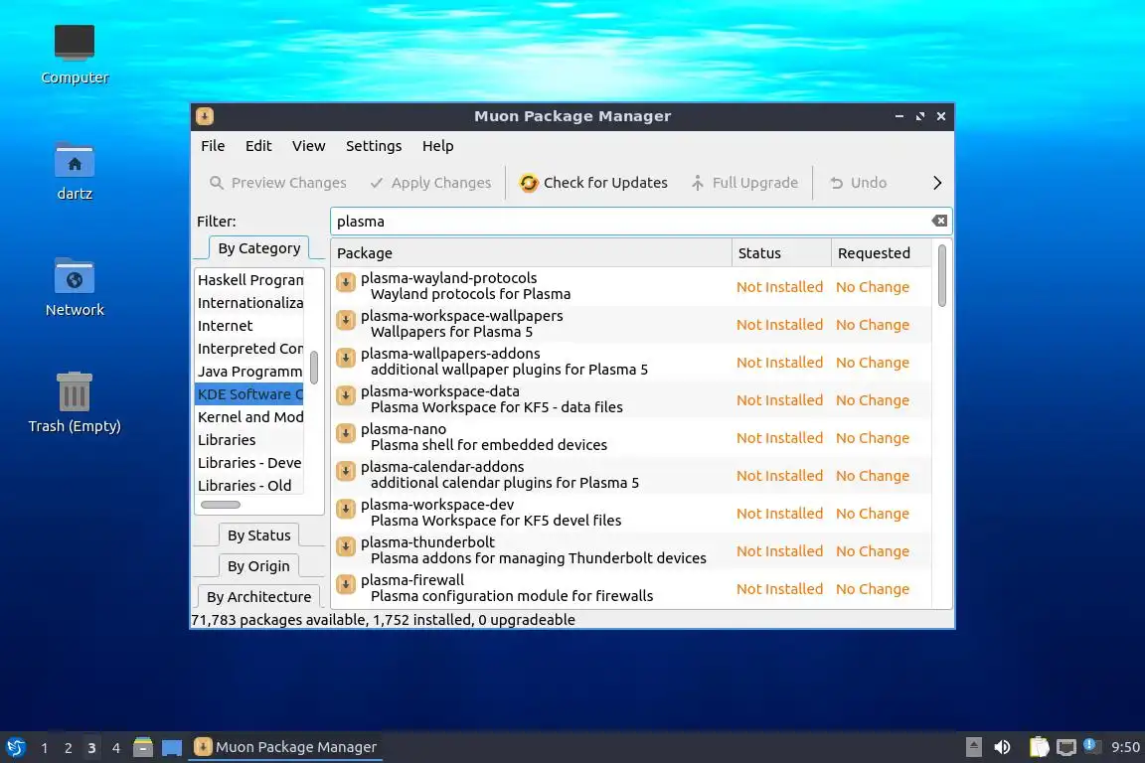Select the Internationalization category
1145x763 pixels.
[x=249, y=302]
